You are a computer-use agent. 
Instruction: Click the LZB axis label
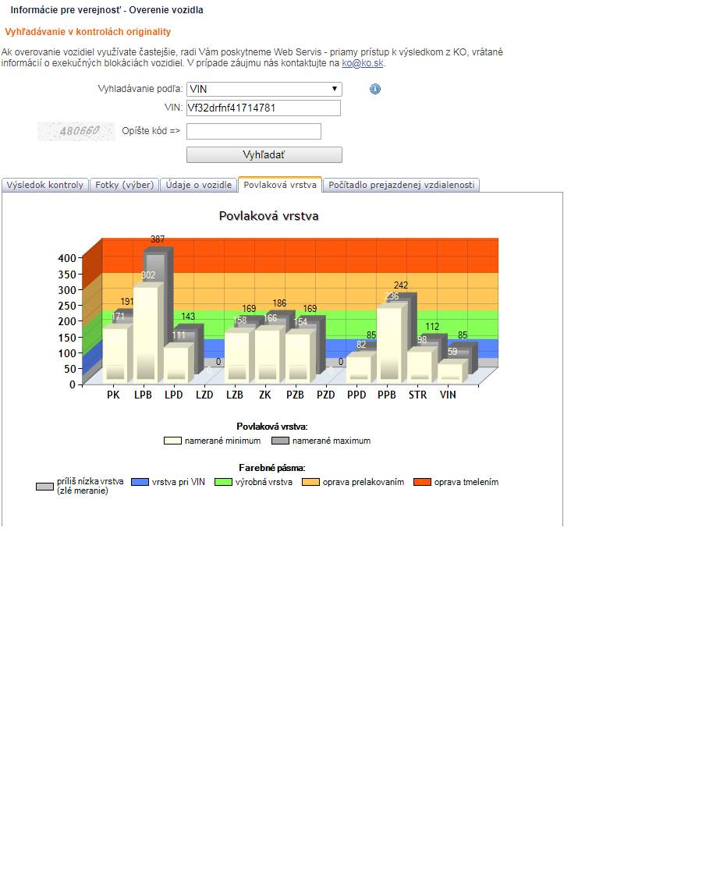(234, 395)
